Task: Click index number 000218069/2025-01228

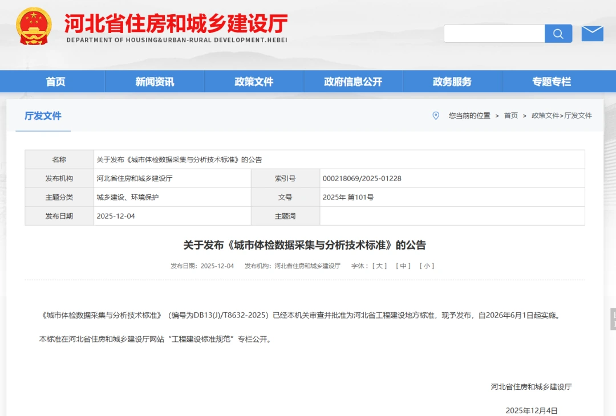Action: click(362, 178)
